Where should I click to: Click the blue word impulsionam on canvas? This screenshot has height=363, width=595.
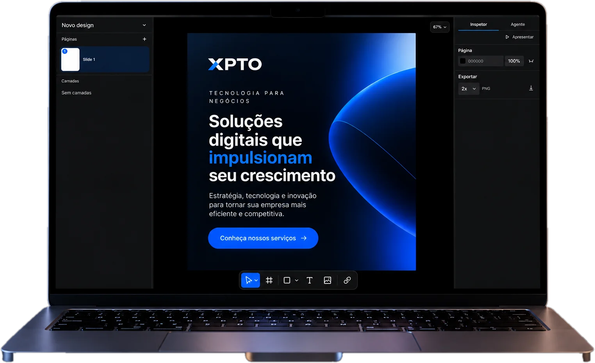tap(260, 158)
